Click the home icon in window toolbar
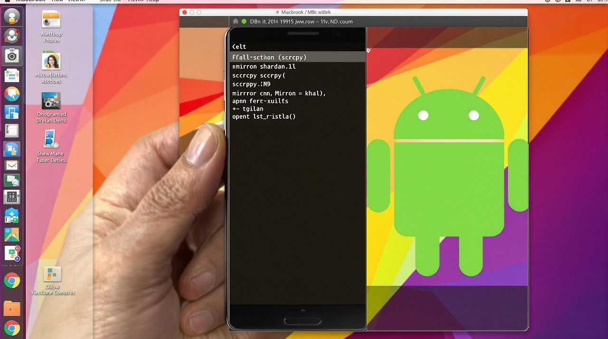The width and height of the screenshot is (608, 339). point(236,21)
